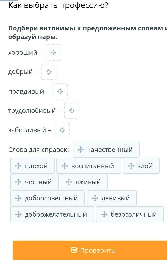This screenshot has height=262, width=167.
Task: Click the heading Как выбрать профессию?
Action: tap(58, 5)
